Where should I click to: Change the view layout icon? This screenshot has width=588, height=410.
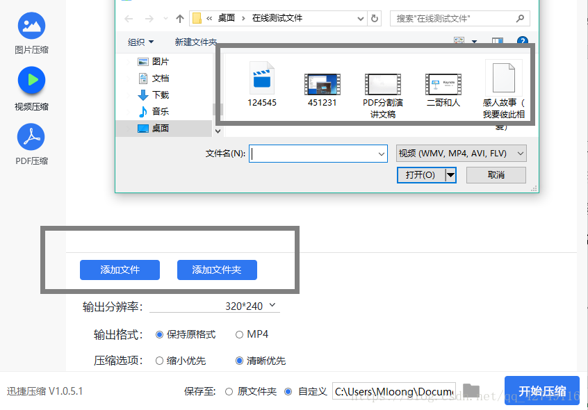point(459,41)
